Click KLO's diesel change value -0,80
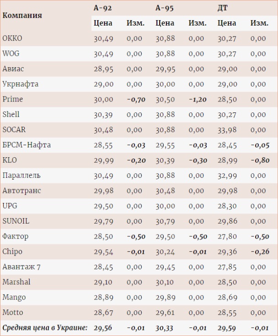 (260, 160)
